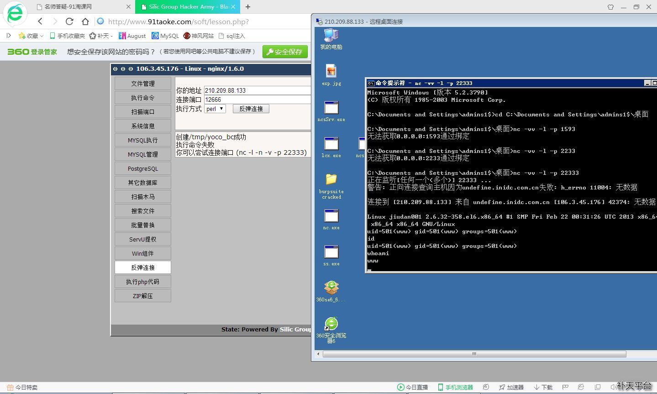This screenshot has height=394, width=657.
Task: Open 搜索文件 in webshell menu
Action: coord(143,211)
